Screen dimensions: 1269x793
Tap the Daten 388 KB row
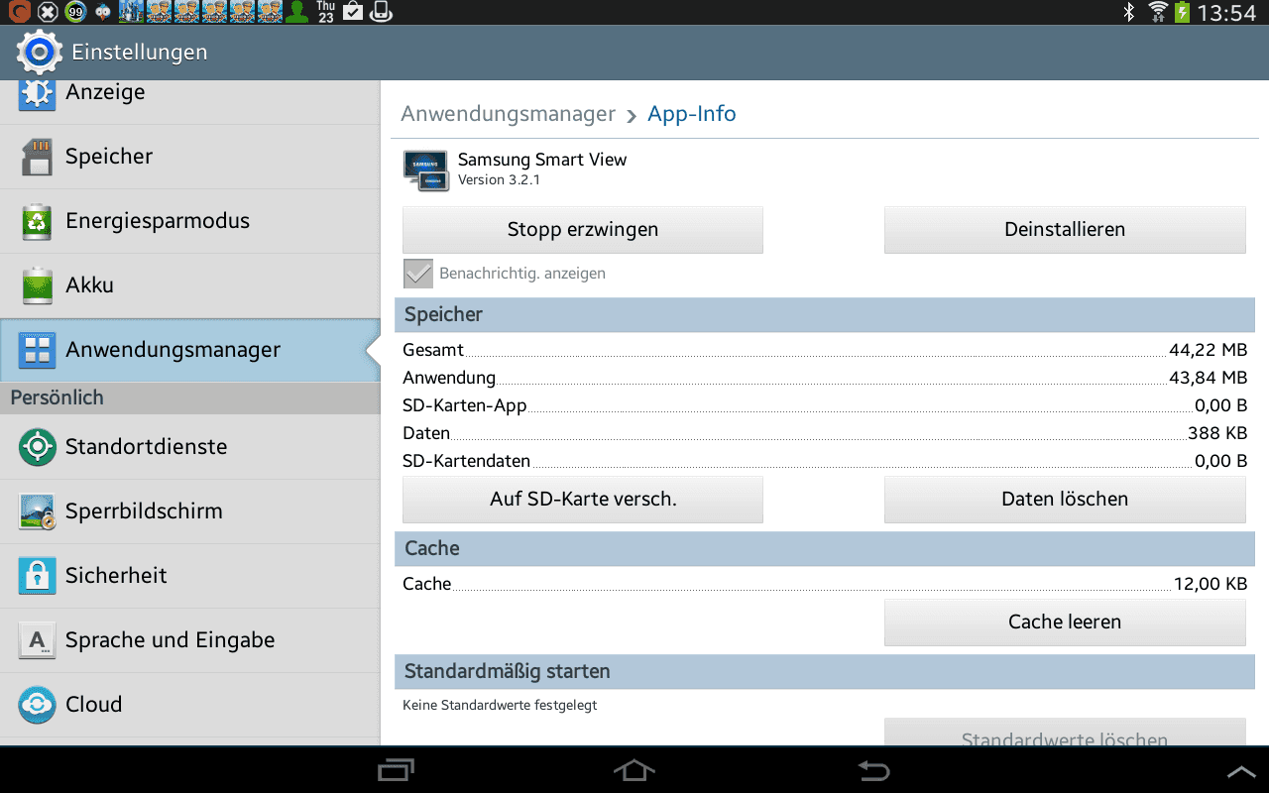pyautogui.click(x=825, y=433)
